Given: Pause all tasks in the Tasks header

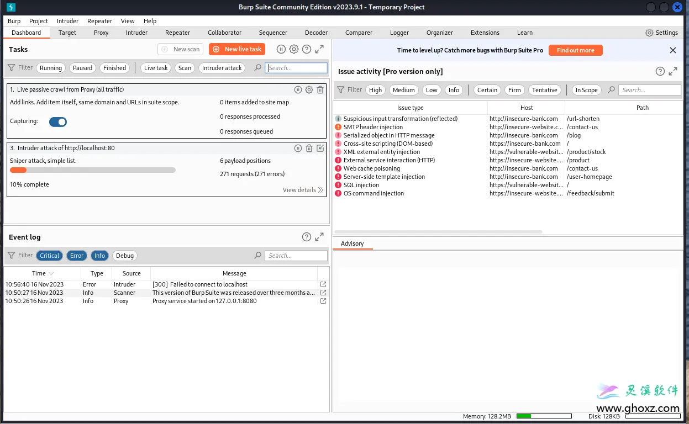Looking at the screenshot, I should pos(281,49).
